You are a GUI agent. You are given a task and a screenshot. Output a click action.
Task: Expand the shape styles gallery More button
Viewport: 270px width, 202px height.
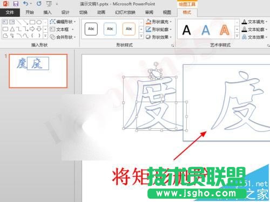click(x=141, y=36)
